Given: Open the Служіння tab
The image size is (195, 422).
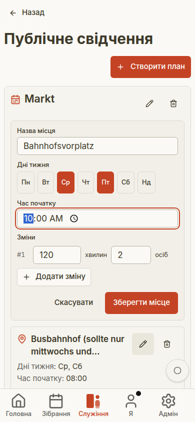Looking at the screenshot, I should pos(93,405).
